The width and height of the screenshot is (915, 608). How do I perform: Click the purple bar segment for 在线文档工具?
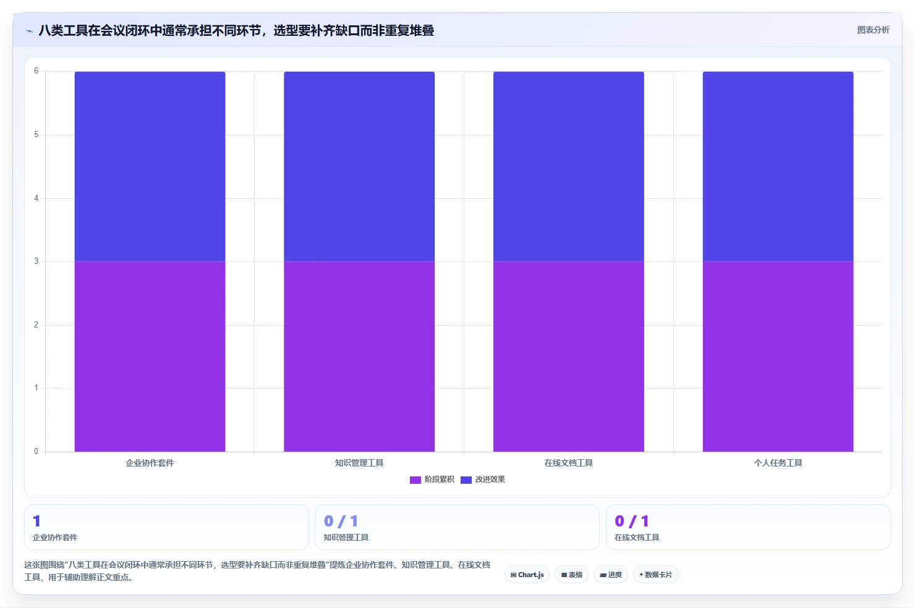(569, 357)
